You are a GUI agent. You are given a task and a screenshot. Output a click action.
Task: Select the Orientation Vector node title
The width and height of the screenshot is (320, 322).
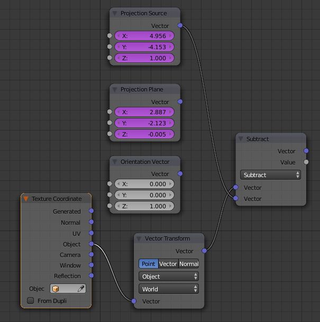(x=145, y=162)
